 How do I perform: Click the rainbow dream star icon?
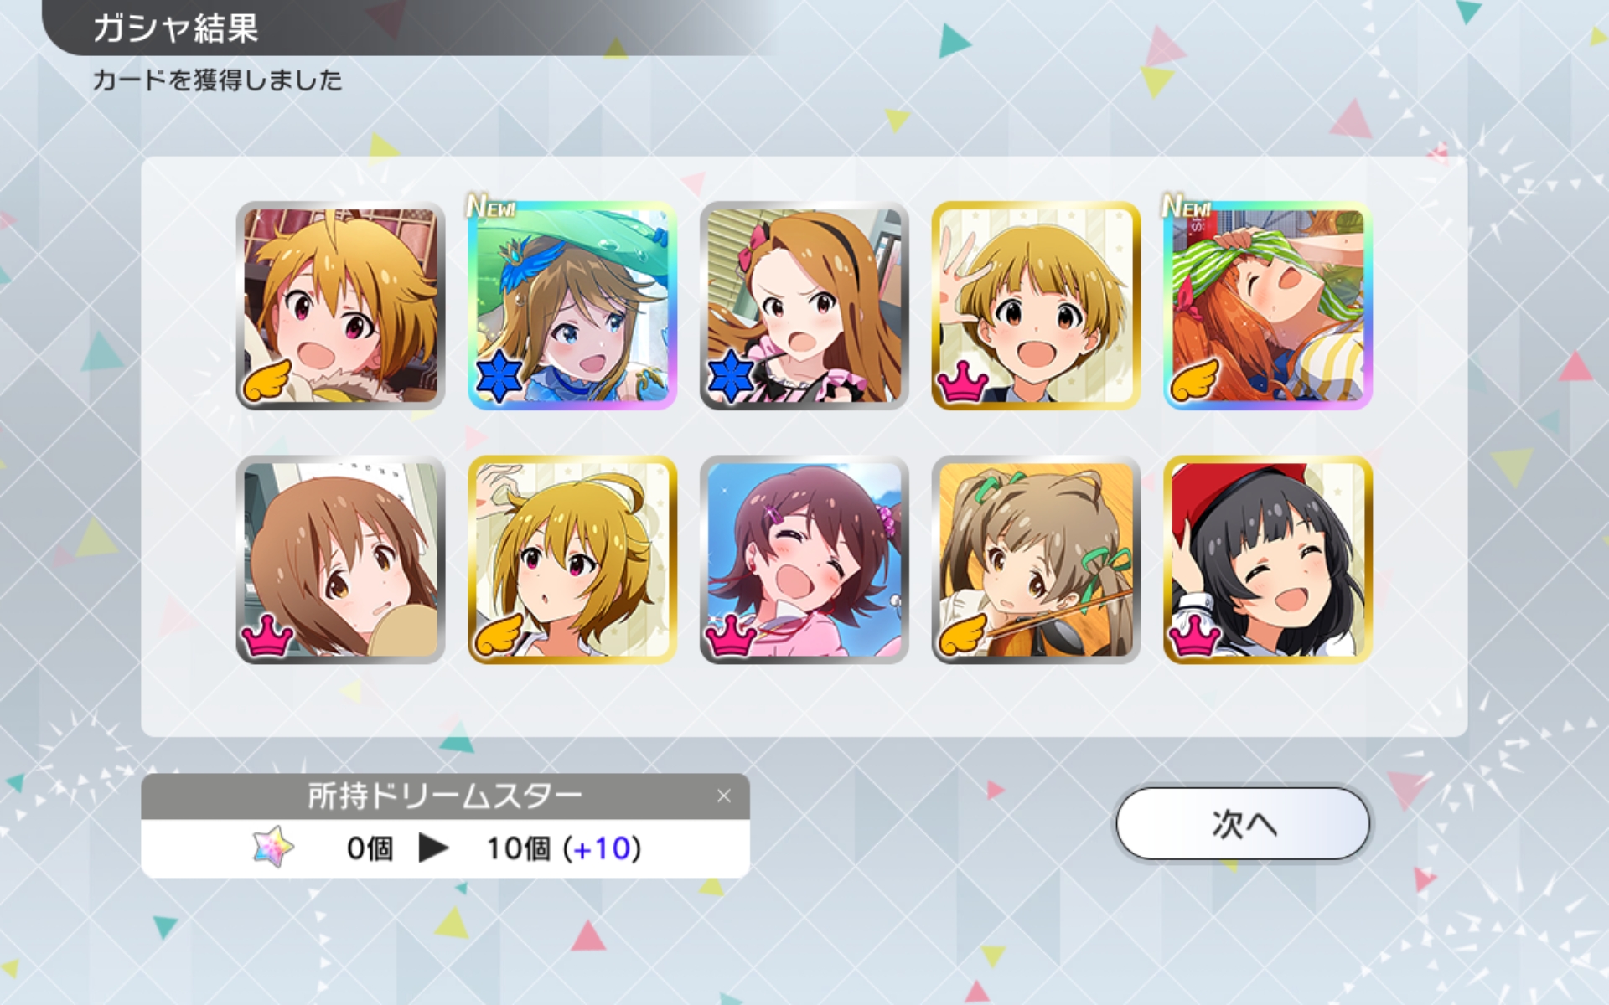273,847
